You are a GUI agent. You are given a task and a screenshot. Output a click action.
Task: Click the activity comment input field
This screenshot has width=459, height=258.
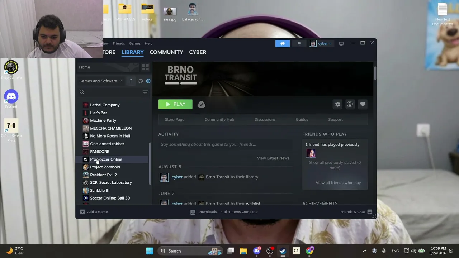point(226,144)
